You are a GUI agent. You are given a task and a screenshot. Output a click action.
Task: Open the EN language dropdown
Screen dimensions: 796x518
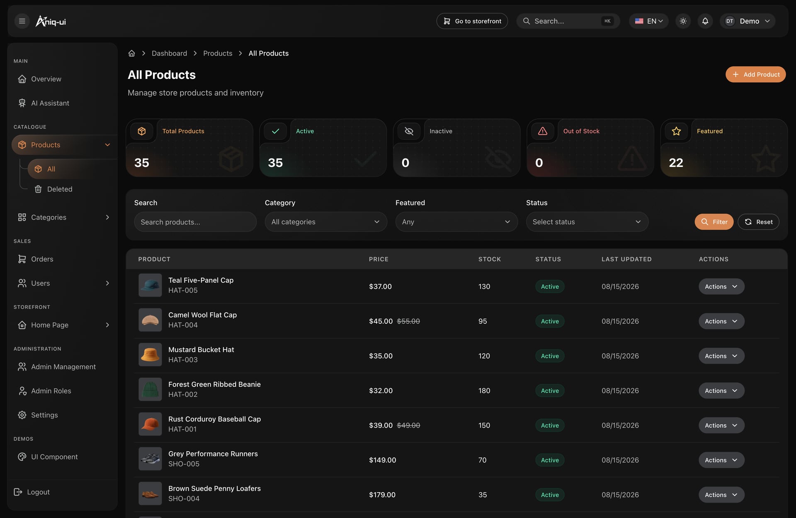click(x=648, y=21)
